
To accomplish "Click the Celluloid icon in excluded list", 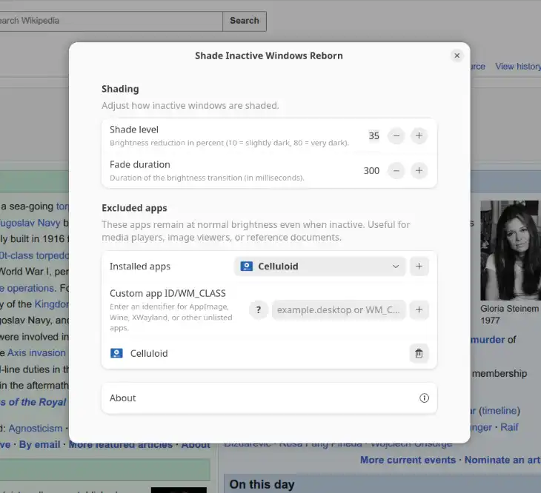I will tap(116, 354).
